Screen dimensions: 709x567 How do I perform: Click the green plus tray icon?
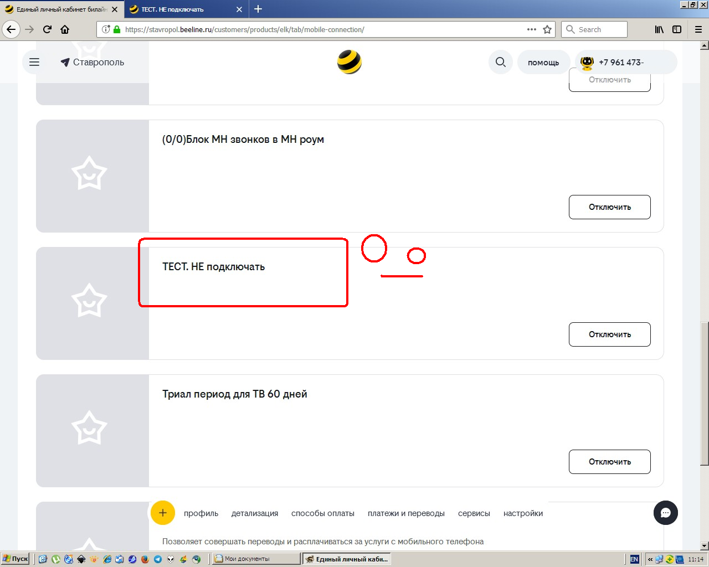point(670,559)
